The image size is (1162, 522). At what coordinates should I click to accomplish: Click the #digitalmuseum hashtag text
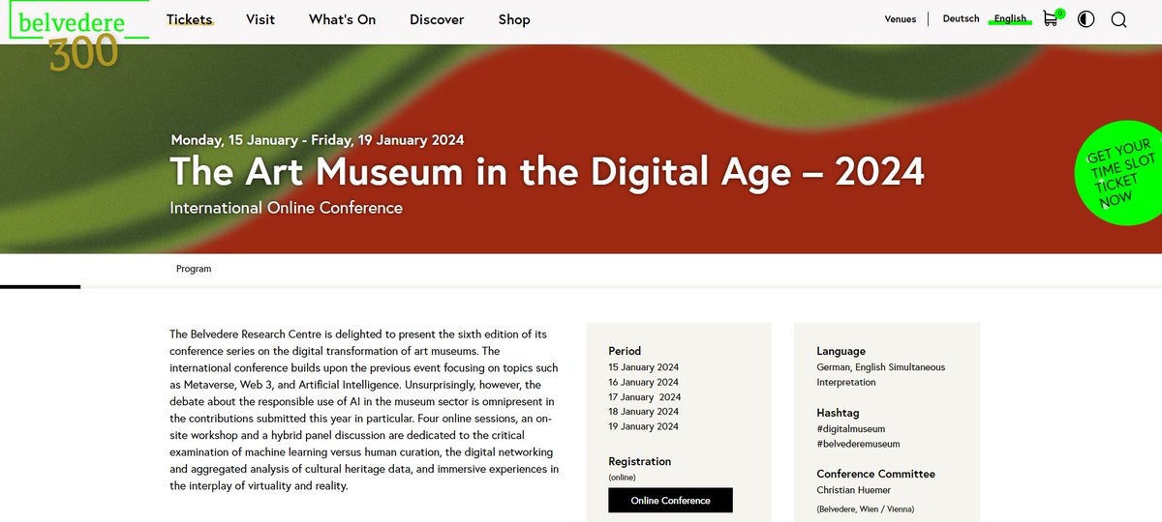click(850, 428)
